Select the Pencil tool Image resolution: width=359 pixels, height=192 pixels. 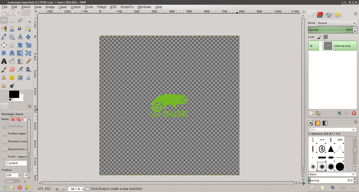[x=28, y=61]
